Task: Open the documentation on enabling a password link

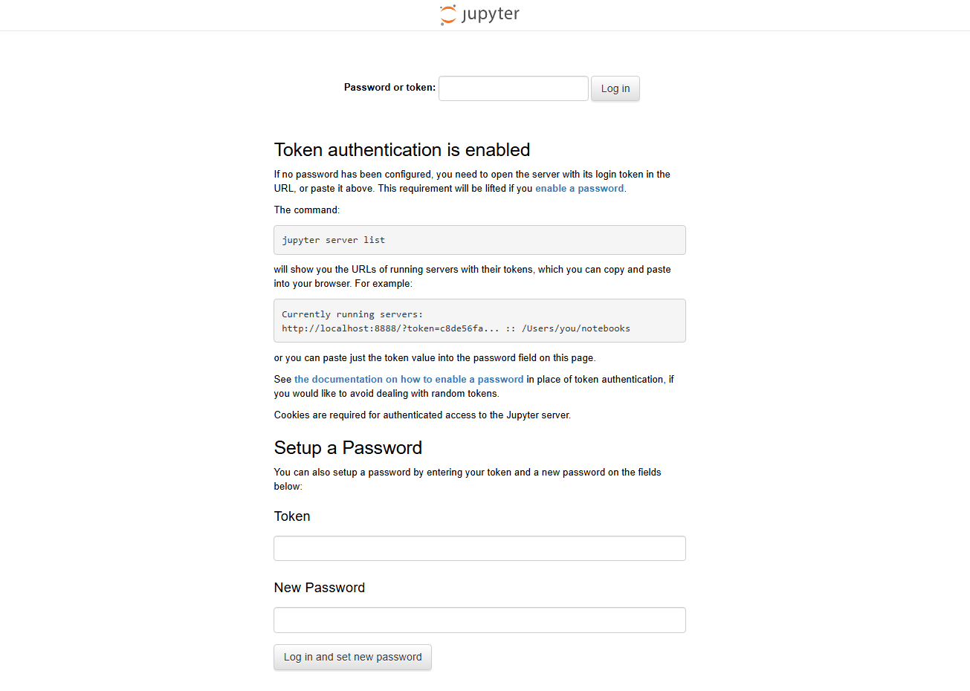Action: point(409,380)
